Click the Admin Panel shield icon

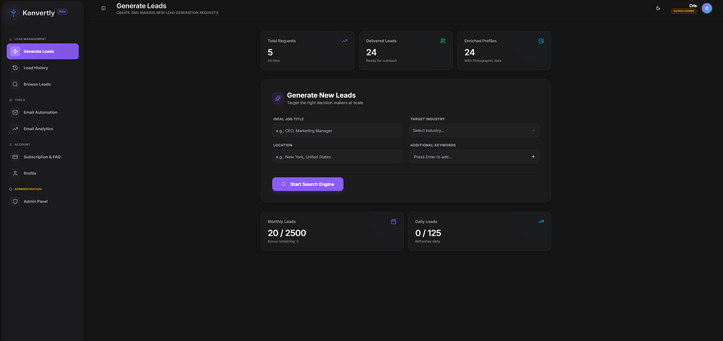click(15, 201)
